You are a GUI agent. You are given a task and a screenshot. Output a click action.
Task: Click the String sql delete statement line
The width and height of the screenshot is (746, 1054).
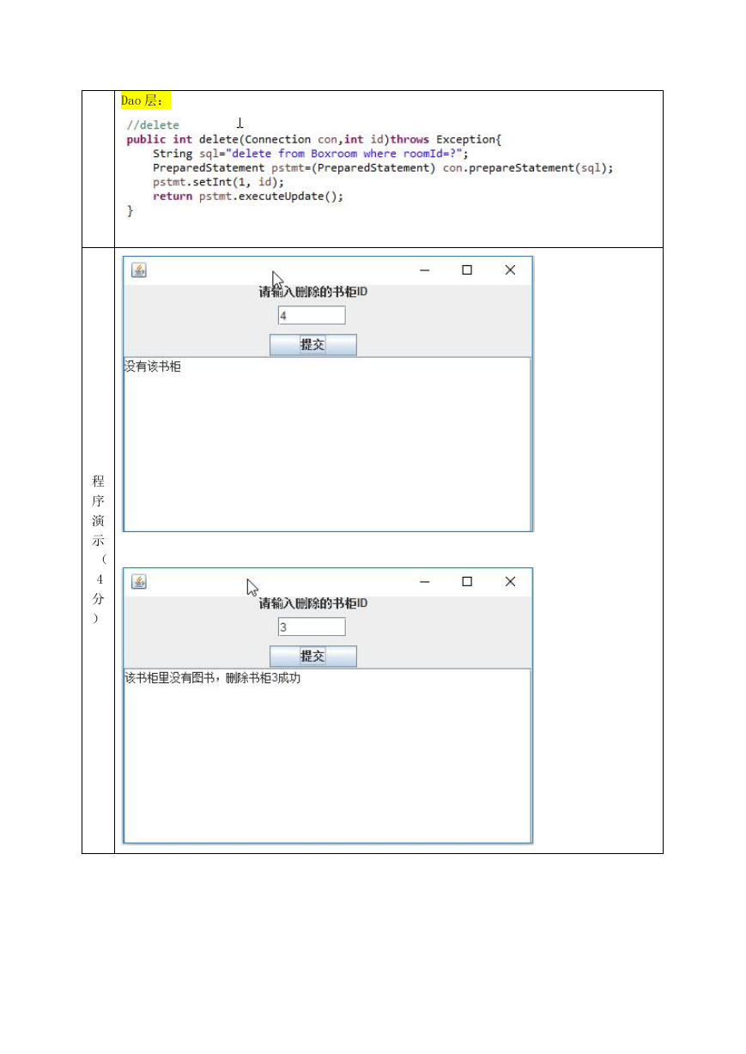click(311, 154)
